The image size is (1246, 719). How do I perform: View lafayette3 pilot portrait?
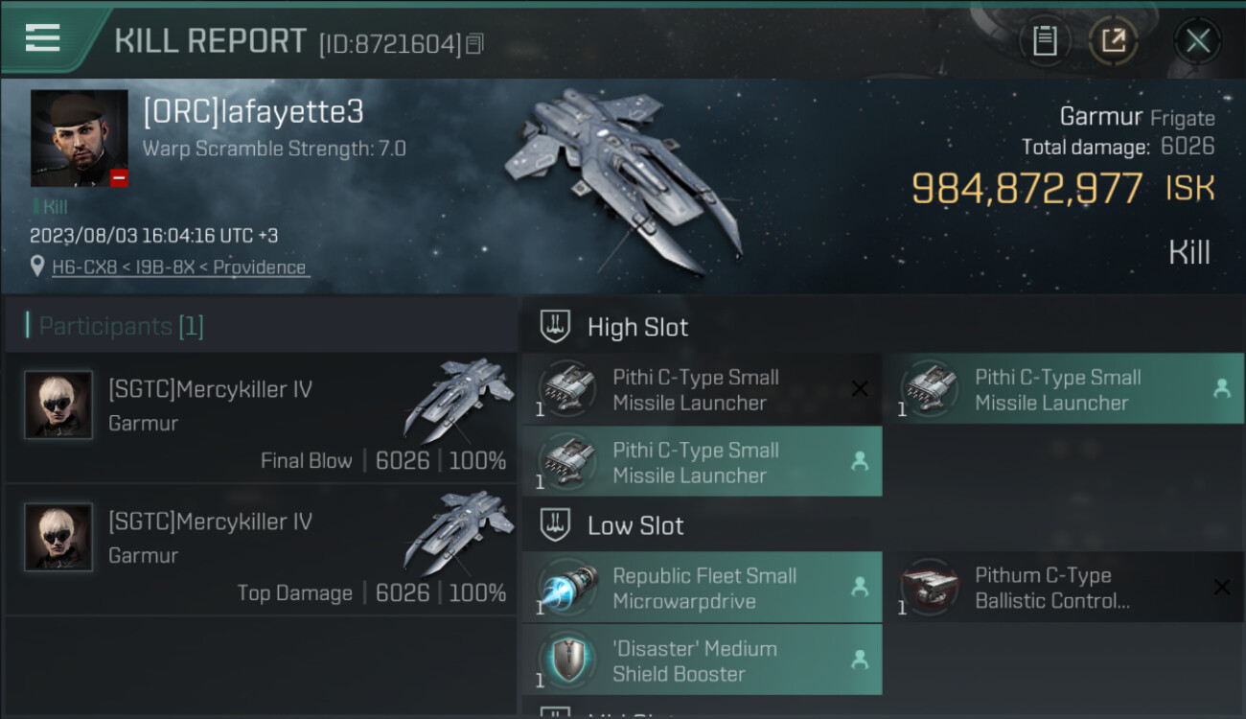pos(80,138)
